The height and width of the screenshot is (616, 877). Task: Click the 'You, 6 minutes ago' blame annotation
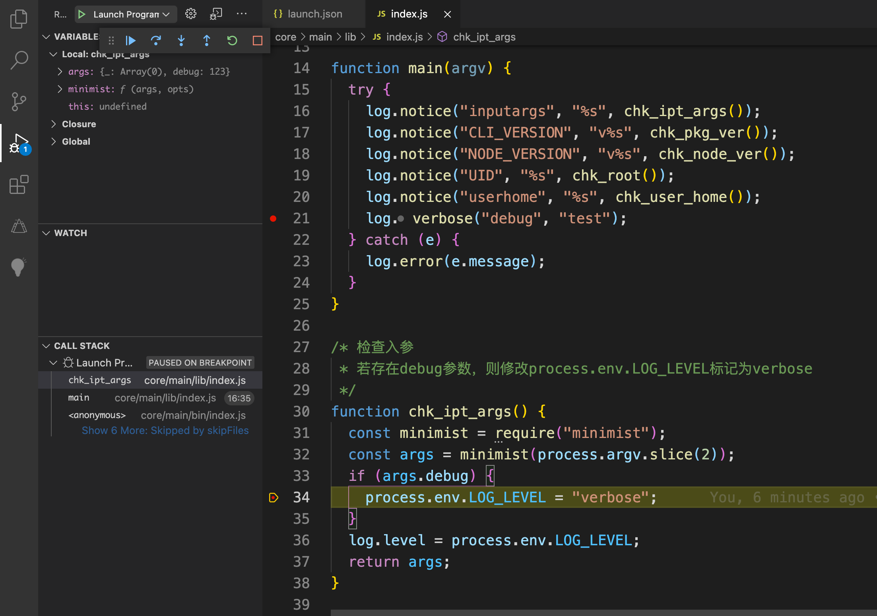pyautogui.click(x=787, y=497)
